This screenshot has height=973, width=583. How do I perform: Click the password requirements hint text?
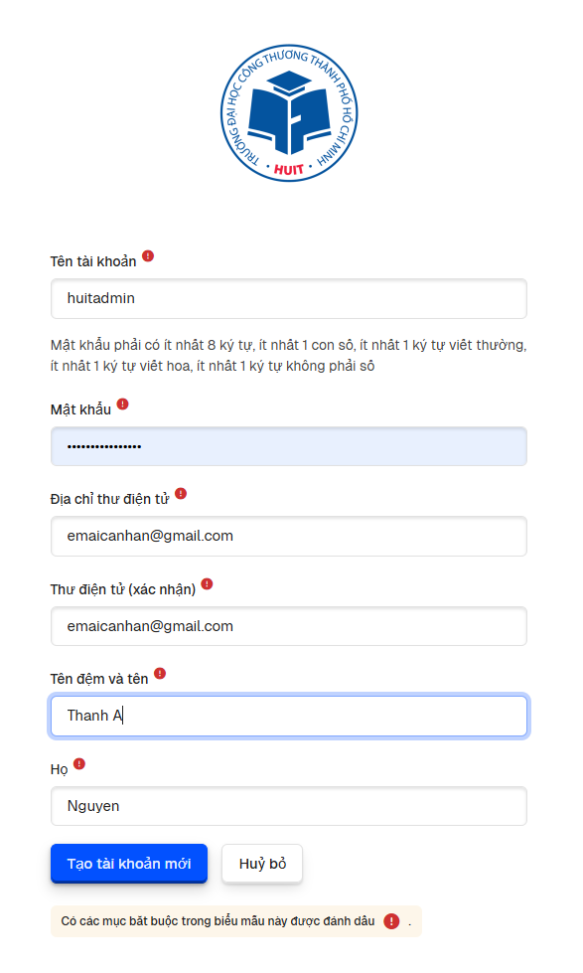288,356
